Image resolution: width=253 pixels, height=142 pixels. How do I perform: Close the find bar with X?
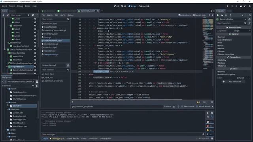coord(213,106)
